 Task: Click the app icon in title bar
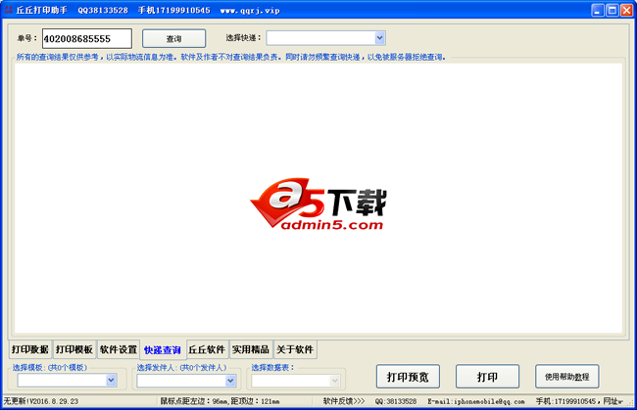click(9, 10)
